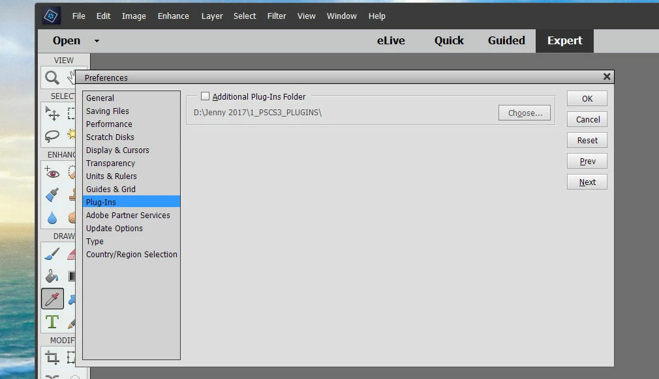Image resolution: width=659 pixels, height=379 pixels.
Task: Go to previous preferences with Prev
Action: coord(587,161)
